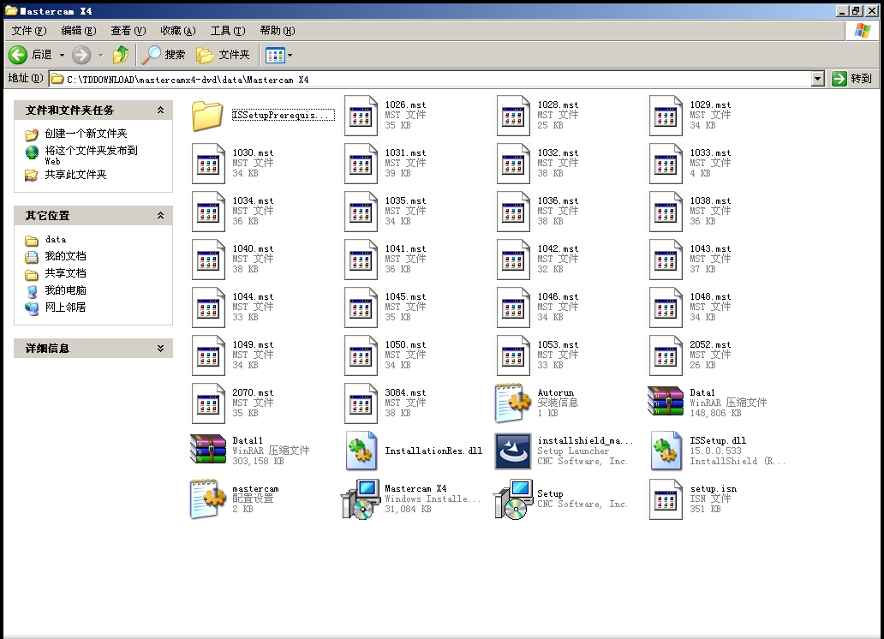Select the installshield Setup Launcher icon
Screen dimensions: 884x639
[513, 451]
